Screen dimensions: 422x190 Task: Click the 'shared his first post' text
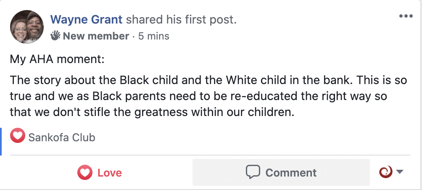pyautogui.click(x=182, y=19)
